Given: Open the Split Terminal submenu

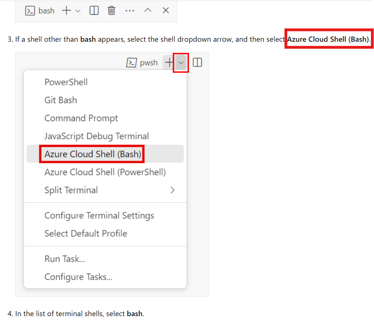Looking at the screenshot, I should (105, 190).
